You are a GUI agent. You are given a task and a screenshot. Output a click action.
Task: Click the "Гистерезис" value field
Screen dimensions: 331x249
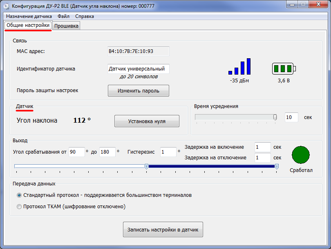[168, 152]
